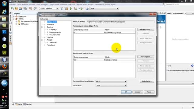The image size is (194, 109).
Task: Click the search magnifier icon
Action: 164,4
